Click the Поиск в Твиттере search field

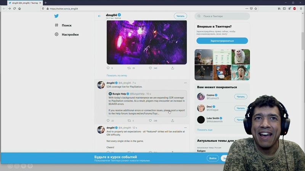tap(222, 16)
